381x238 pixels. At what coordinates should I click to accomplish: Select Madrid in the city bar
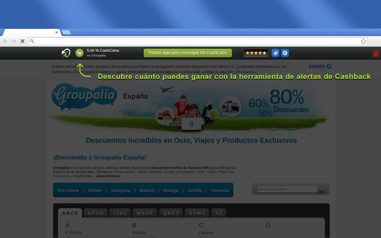coord(147,190)
